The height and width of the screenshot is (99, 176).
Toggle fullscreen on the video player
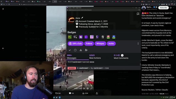pyautogui.click(x=91, y=89)
